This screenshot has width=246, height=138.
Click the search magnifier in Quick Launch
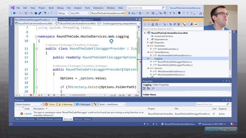tap(163, 8)
